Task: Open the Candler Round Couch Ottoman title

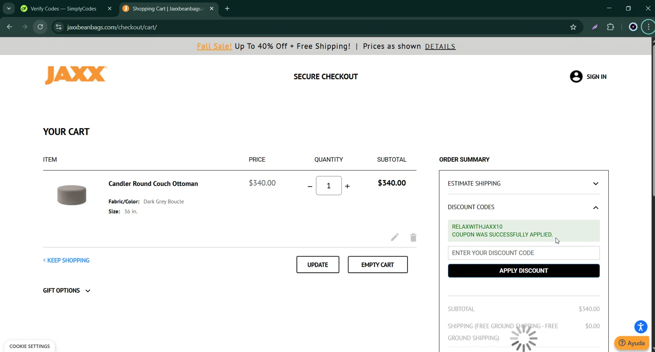Action: click(153, 184)
